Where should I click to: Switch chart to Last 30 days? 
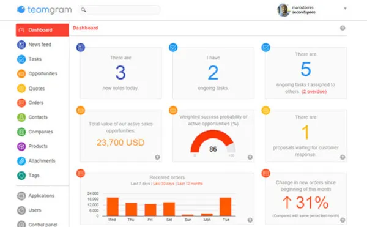163,184
